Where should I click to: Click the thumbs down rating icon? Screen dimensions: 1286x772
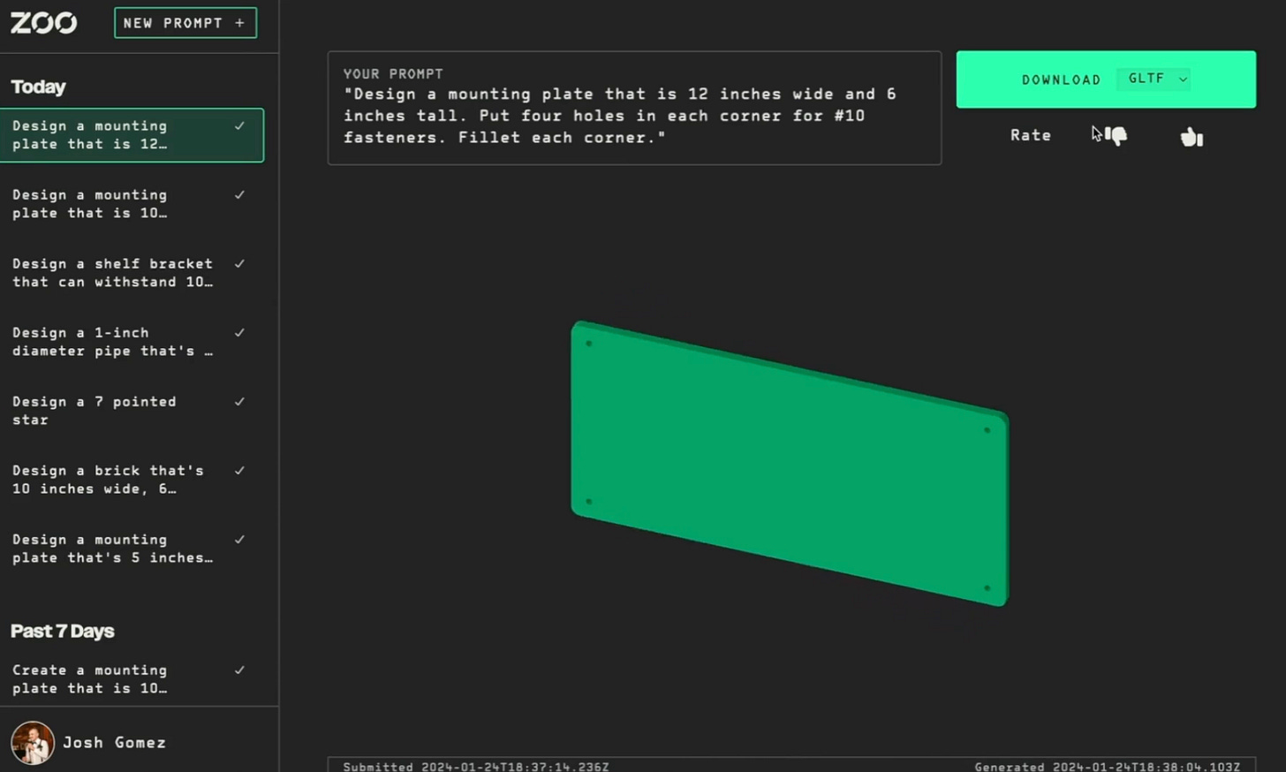(1116, 136)
